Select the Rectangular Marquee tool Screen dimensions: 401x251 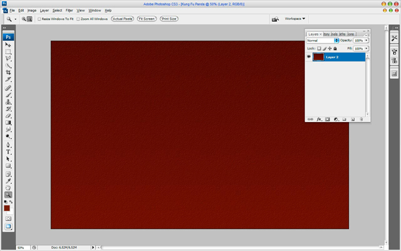[8, 52]
